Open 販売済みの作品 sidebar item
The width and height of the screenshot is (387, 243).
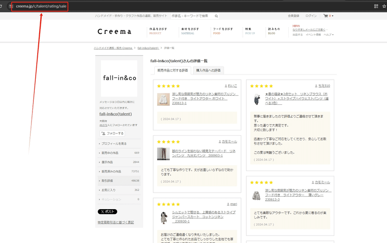click(119, 172)
